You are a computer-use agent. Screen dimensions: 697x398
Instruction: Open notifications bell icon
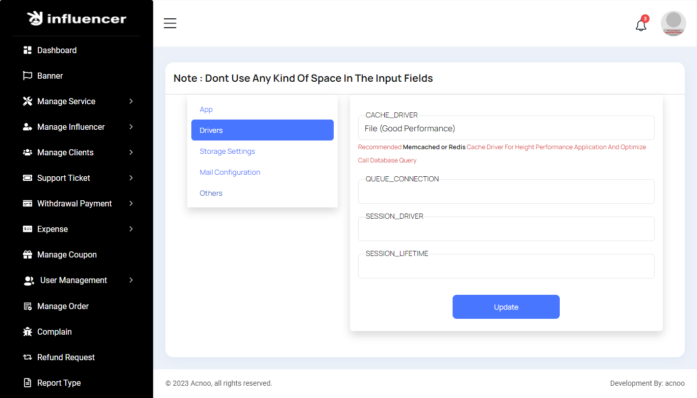(641, 25)
